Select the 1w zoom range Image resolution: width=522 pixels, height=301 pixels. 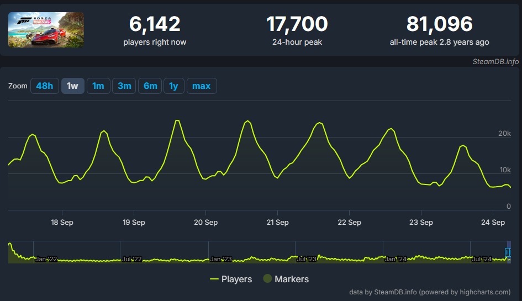72,86
